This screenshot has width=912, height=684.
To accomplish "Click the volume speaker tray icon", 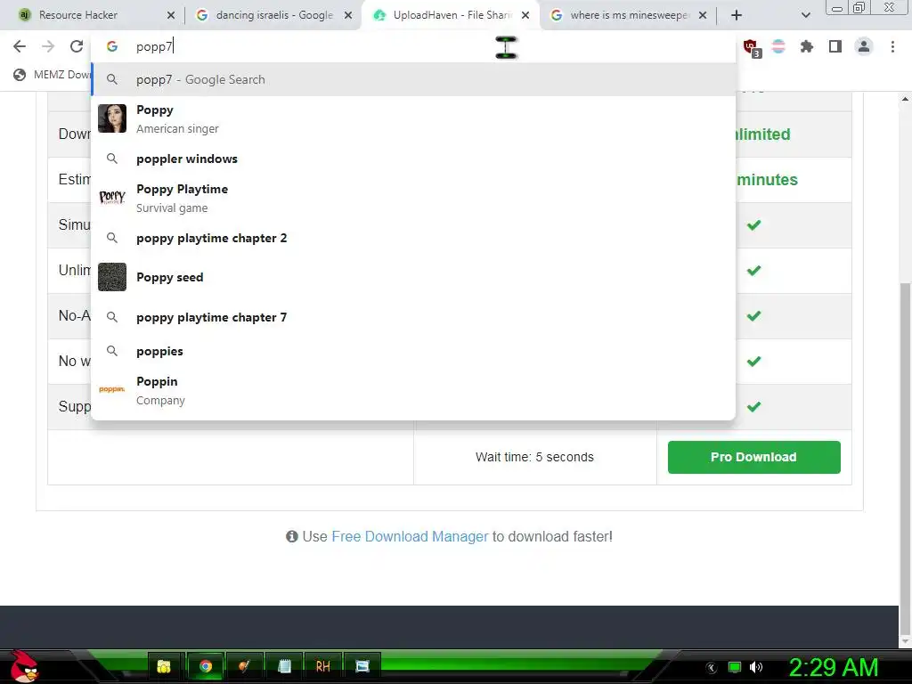I will [756, 667].
